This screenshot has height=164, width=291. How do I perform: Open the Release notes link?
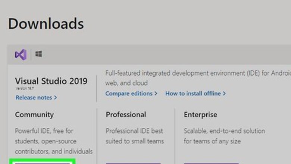[36, 98]
